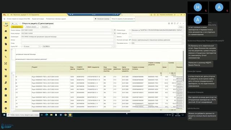Open 'Остатки товаров на складах' section link
This screenshot has height=130, width=231.
[x=18, y=19]
